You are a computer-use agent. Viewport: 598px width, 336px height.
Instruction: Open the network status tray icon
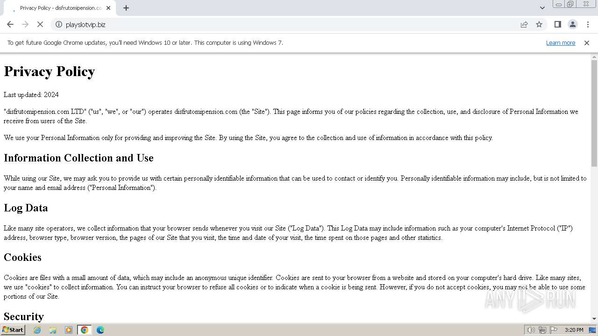pyautogui.click(x=542, y=330)
